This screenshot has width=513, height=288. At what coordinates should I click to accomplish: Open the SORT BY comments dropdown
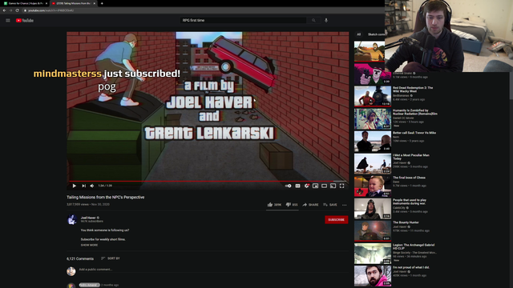[x=111, y=258]
